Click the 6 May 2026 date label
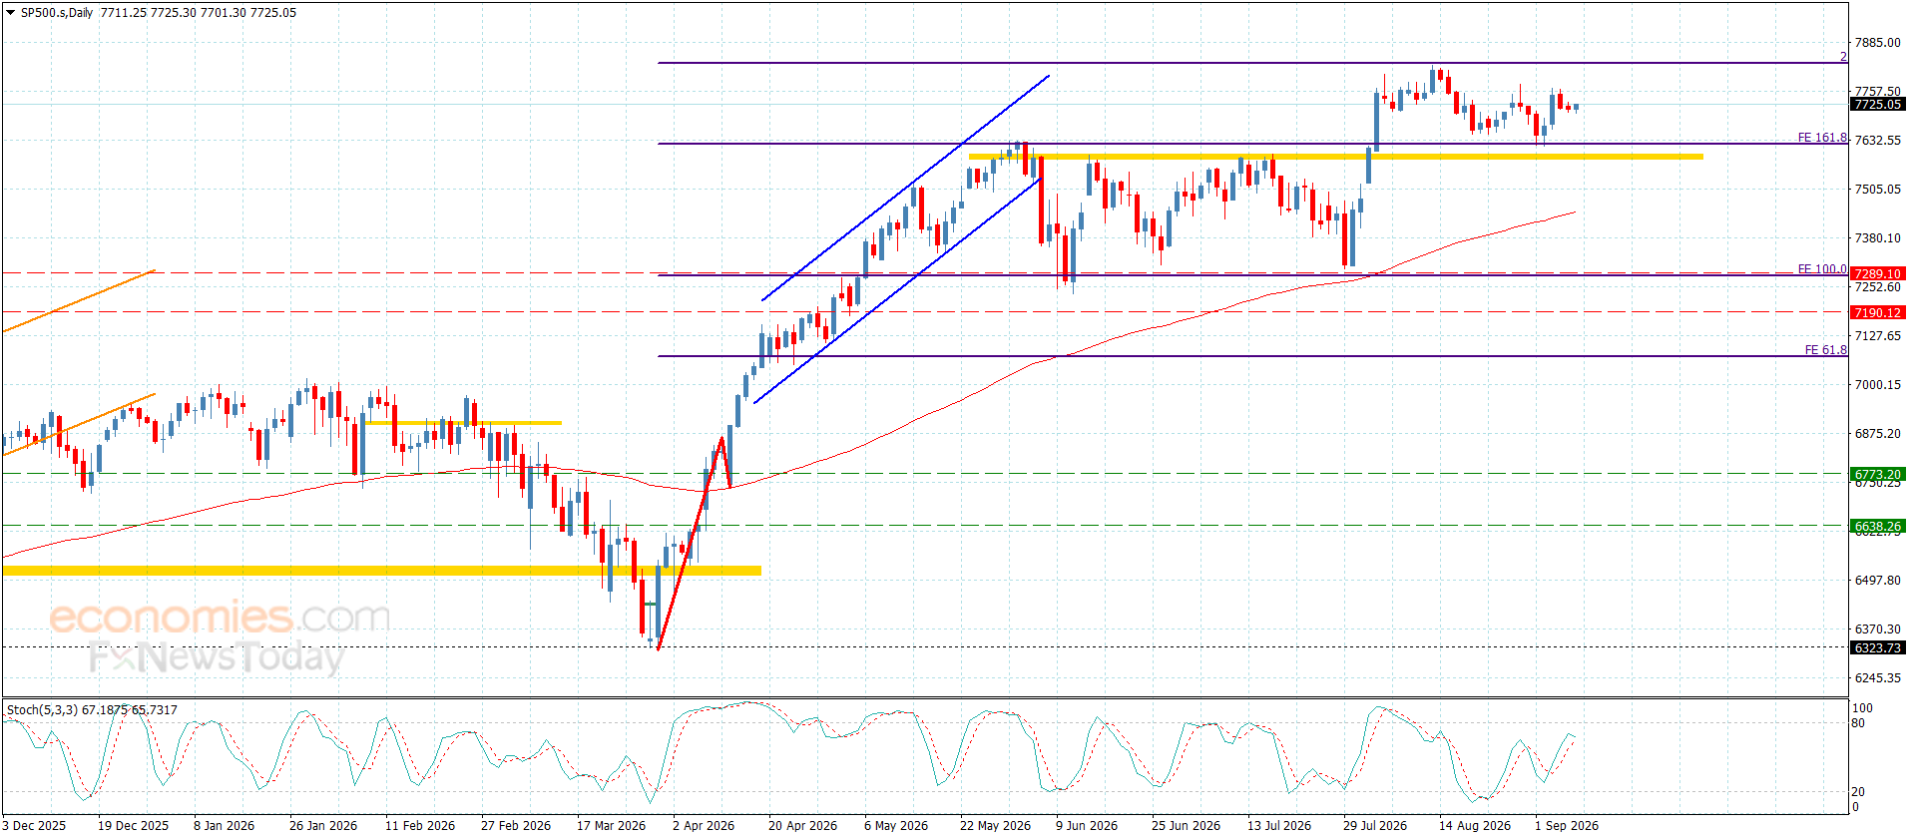 [x=896, y=826]
